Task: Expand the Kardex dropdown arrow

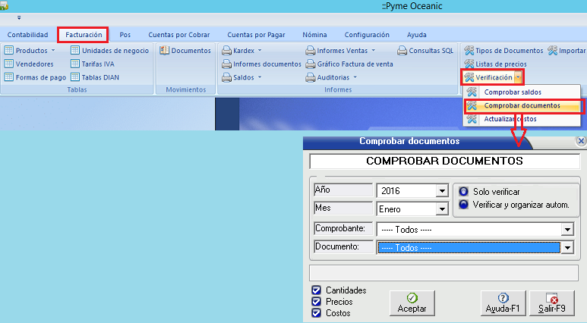Action: click(x=260, y=50)
